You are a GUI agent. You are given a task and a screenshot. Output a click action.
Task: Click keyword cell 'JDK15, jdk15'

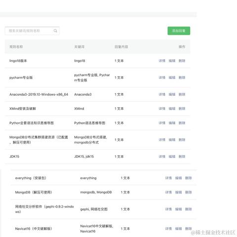pos(84,157)
